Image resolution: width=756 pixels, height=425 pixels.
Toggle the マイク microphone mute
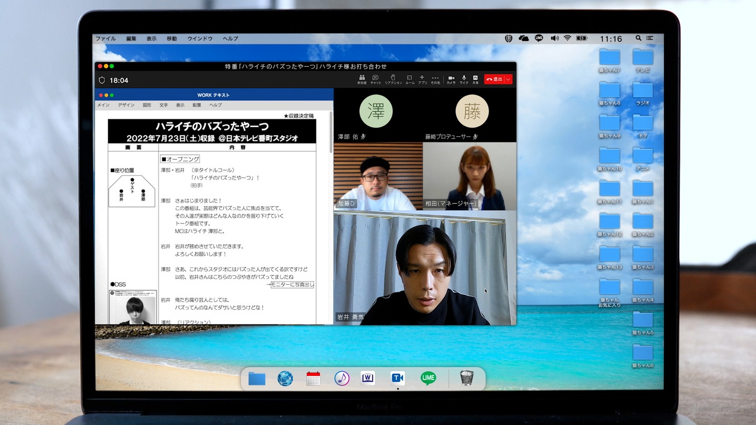click(463, 79)
